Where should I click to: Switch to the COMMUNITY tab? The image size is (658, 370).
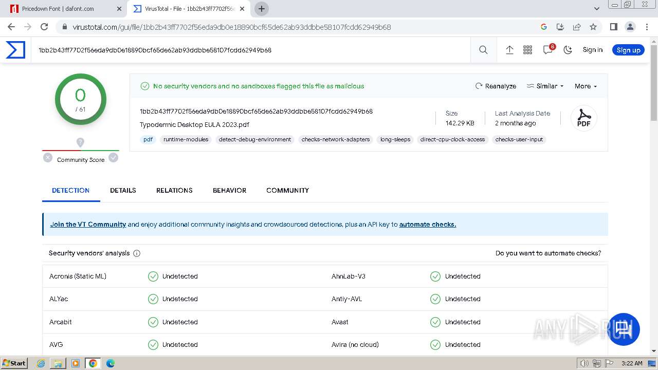(287, 190)
